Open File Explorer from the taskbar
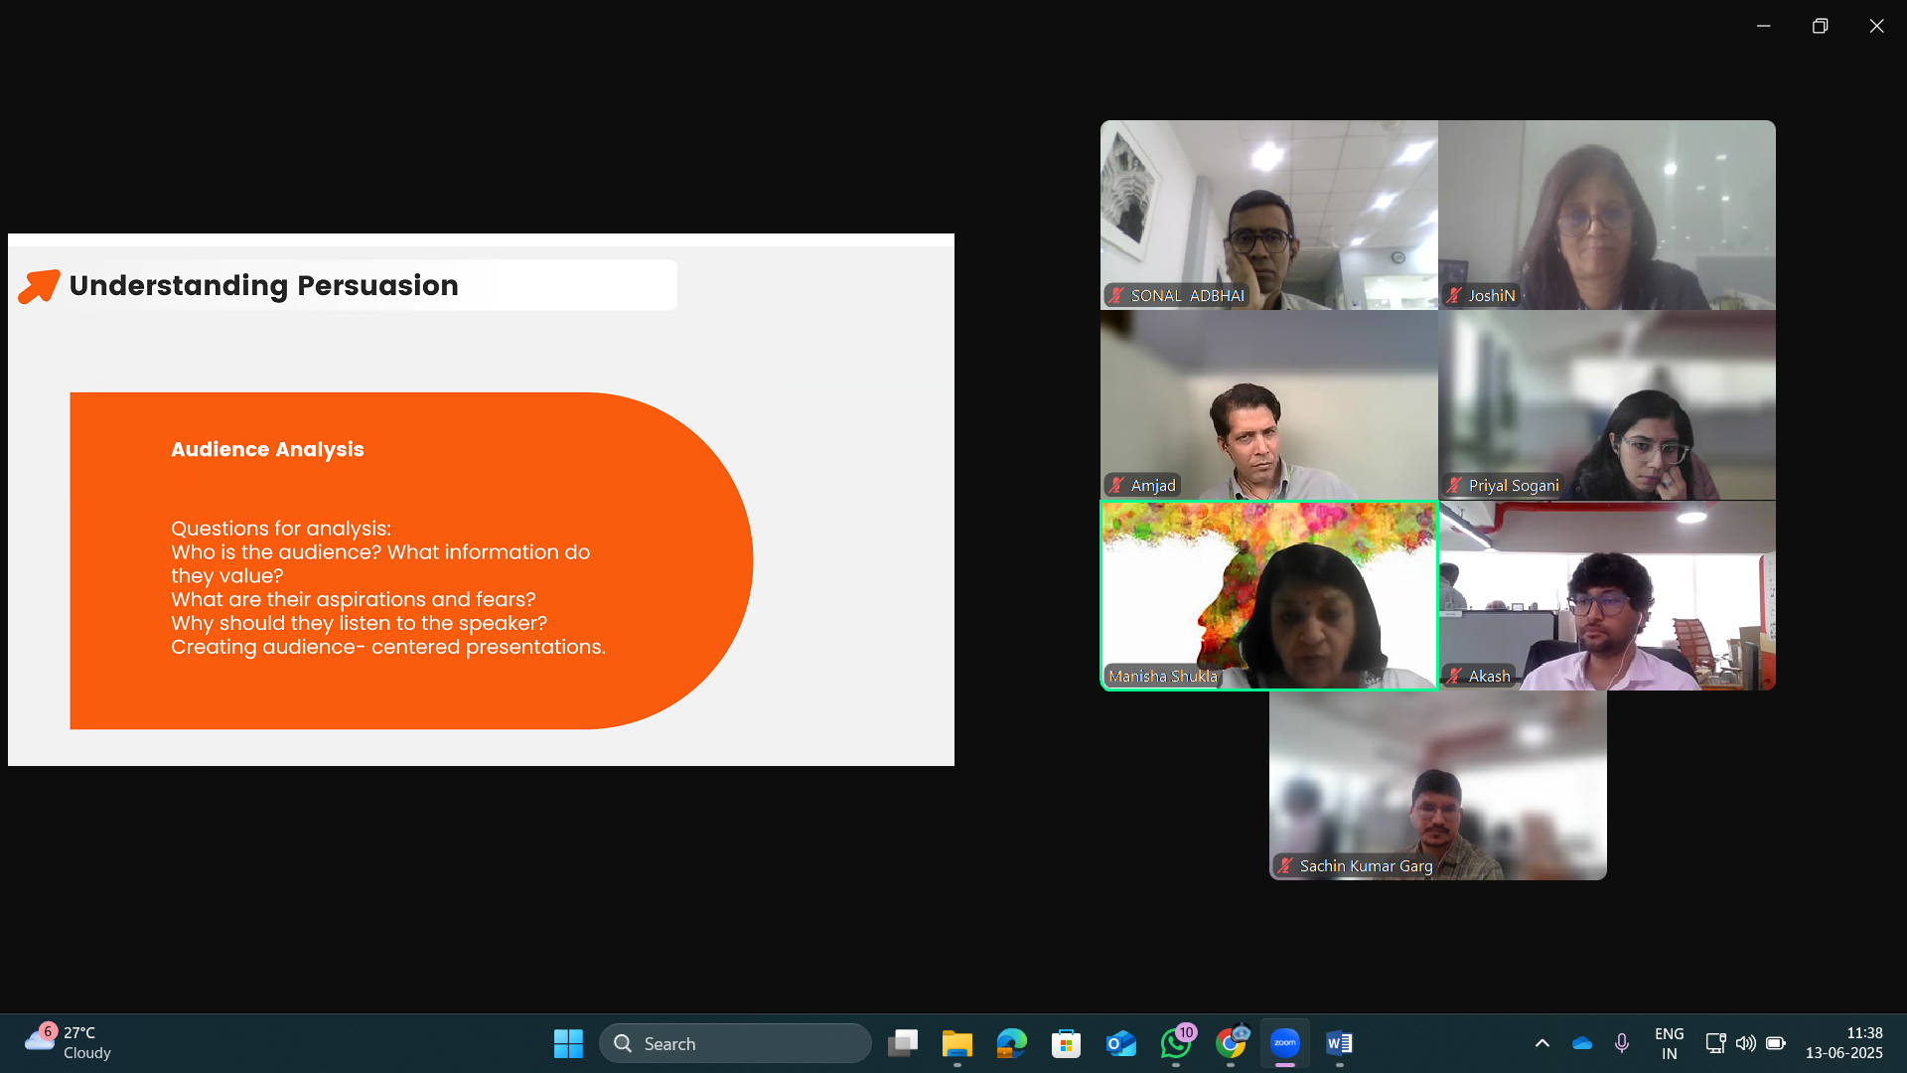Viewport: 1907px width, 1073px height. click(x=957, y=1043)
